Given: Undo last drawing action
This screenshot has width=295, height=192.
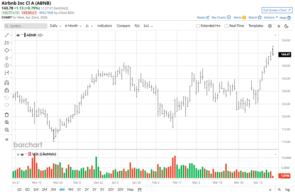Looking at the screenshot, I should [x=7, y=98].
